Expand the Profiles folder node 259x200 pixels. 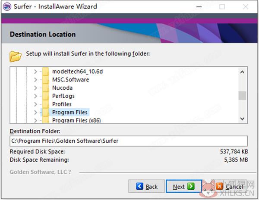point(35,104)
